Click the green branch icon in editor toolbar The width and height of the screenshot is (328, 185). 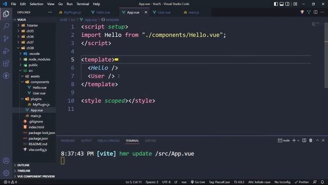point(309,12)
